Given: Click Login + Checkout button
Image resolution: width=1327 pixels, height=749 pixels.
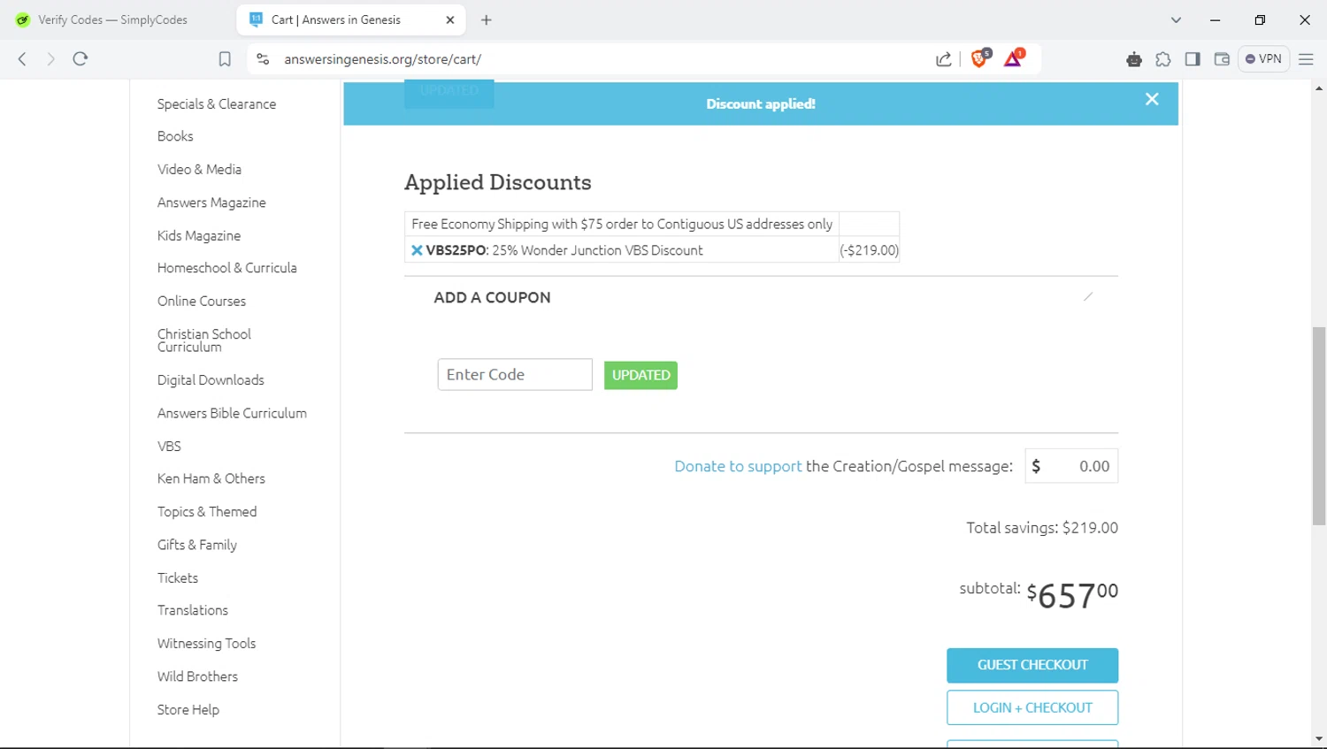Looking at the screenshot, I should coord(1032,707).
